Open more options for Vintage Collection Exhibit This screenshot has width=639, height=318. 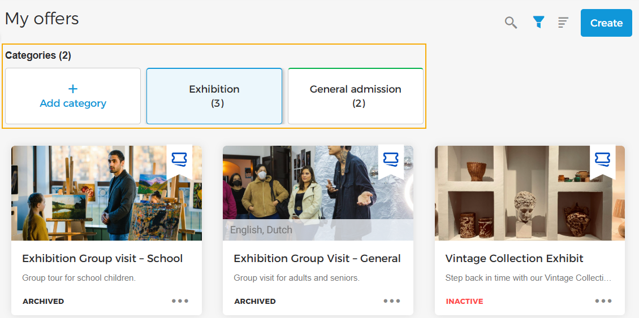click(603, 301)
